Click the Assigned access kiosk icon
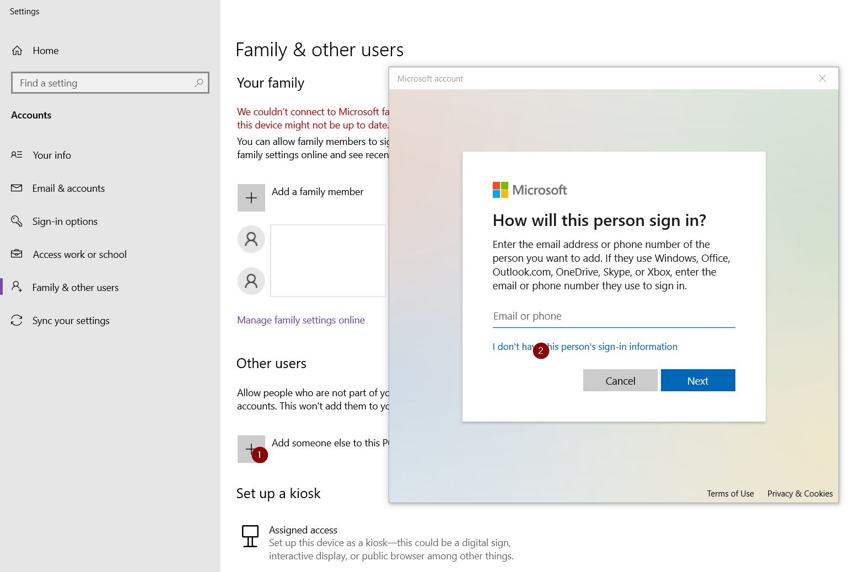The height and width of the screenshot is (572, 866). click(250, 536)
